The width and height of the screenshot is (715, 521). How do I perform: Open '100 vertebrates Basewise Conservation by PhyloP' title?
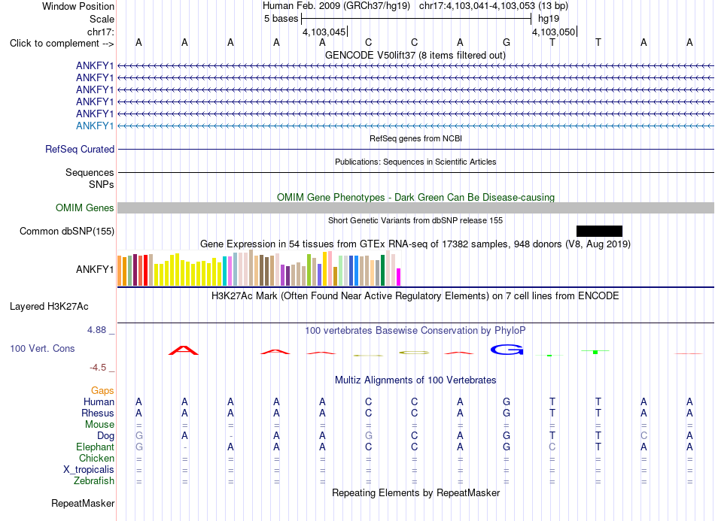[x=415, y=330]
